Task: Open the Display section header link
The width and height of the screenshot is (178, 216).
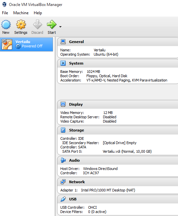Action: coord(76,104)
